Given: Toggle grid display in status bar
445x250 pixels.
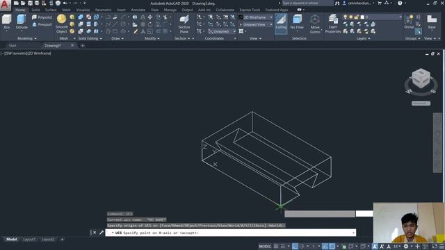Looking at the screenshot, I should [276, 247].
